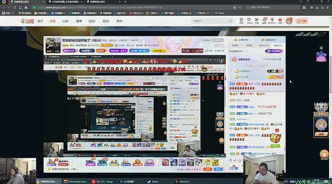Viewport: 332px width, 184px height.
Task: Click the browser bookmark star icon
Action: coord(234,7)
